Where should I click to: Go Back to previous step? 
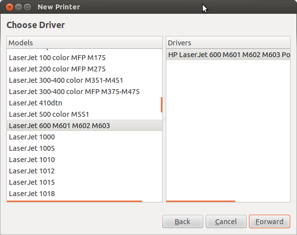pyautogui.click(x=183, y=222)
